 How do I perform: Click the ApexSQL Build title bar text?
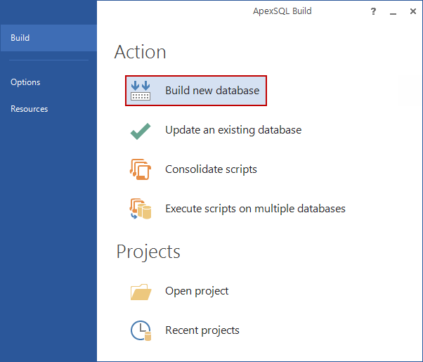[282, 11]
